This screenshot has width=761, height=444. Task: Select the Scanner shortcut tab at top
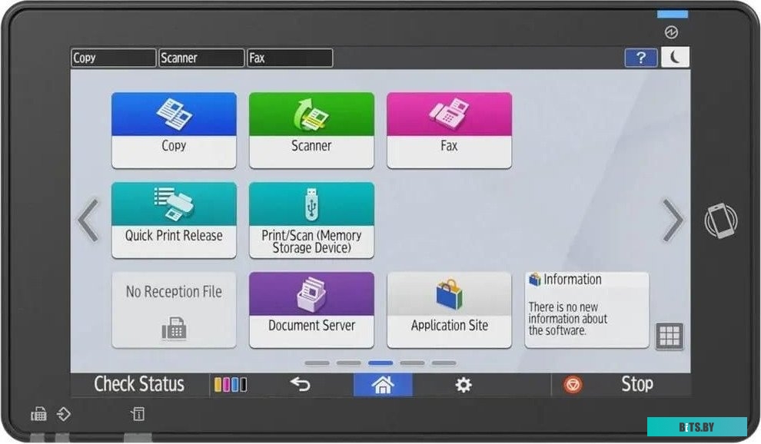coord(201,58)
